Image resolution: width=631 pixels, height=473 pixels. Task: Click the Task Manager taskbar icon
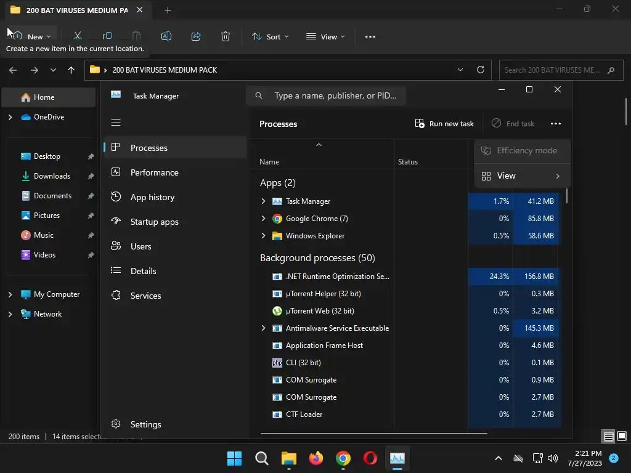tap(397, 458)
